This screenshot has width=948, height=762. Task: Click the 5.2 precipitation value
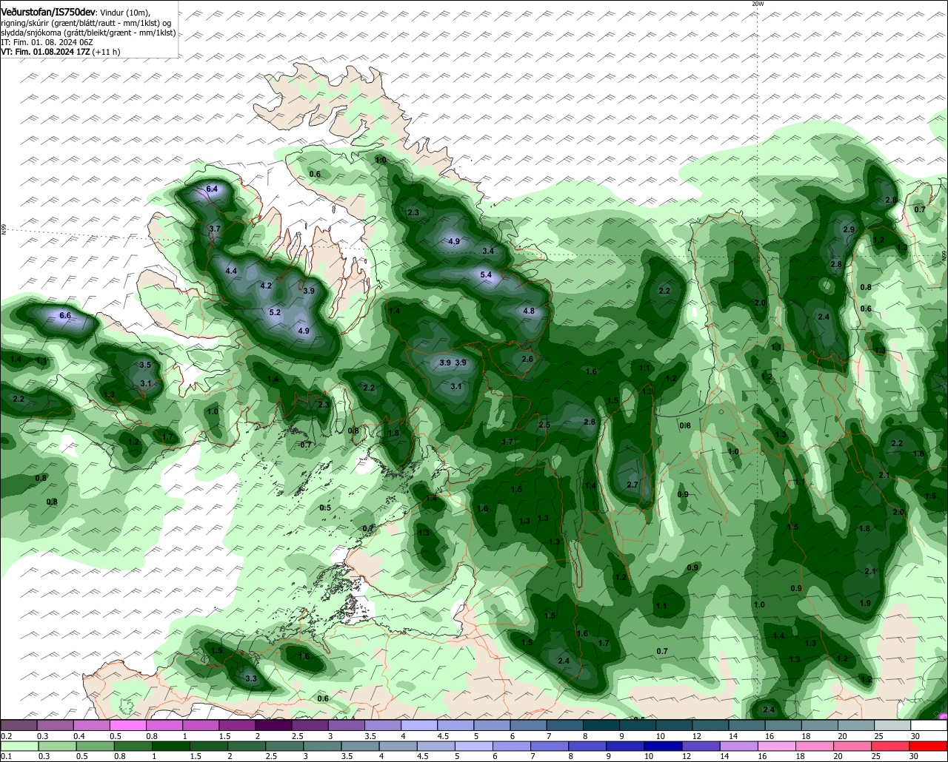point(275,312)
